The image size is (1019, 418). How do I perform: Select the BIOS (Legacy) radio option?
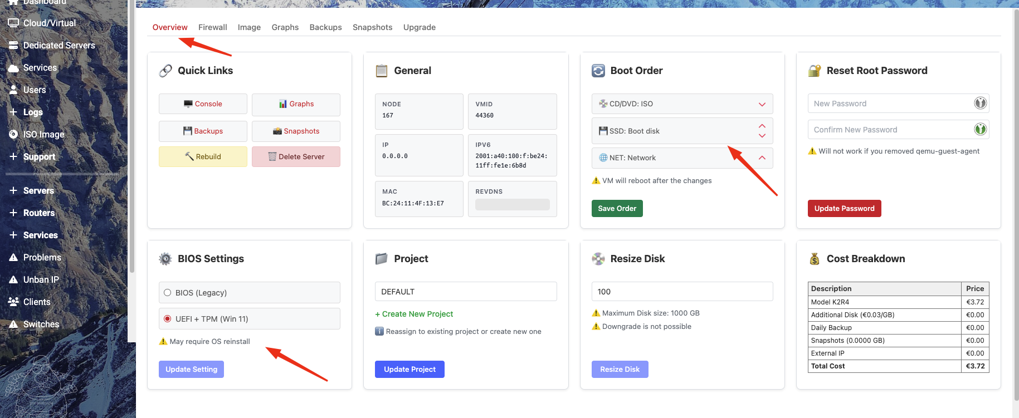(168, 293)
